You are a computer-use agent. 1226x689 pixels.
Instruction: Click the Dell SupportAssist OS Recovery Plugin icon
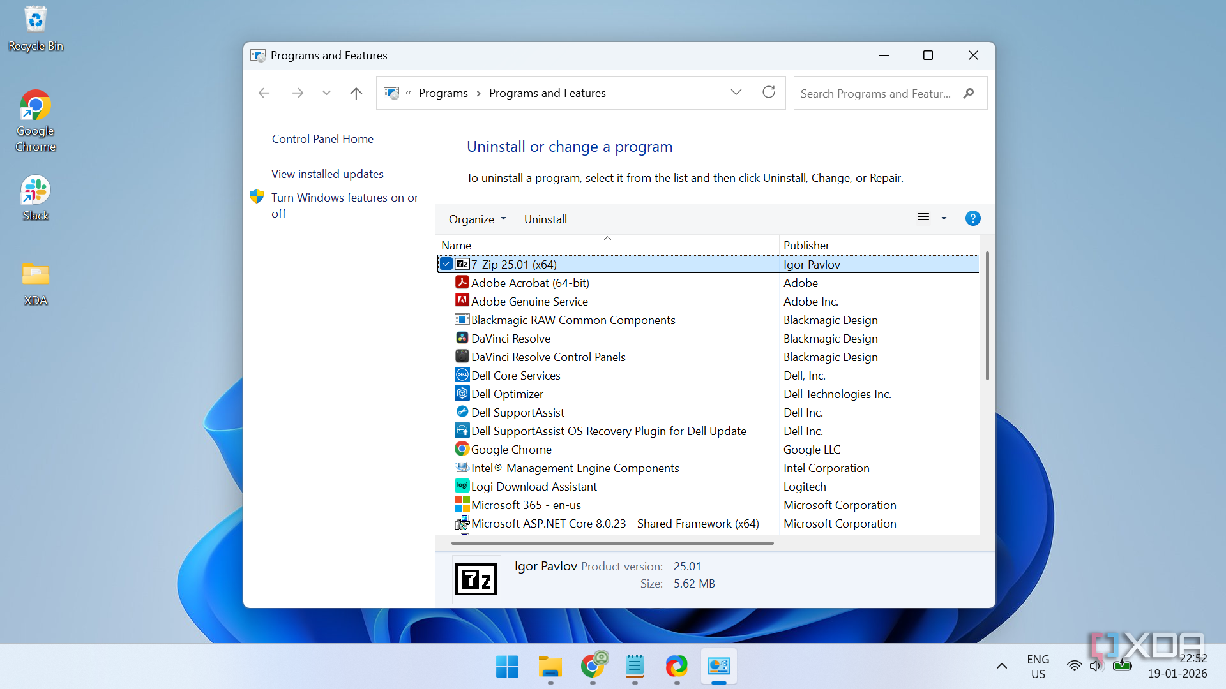[462, 430]
